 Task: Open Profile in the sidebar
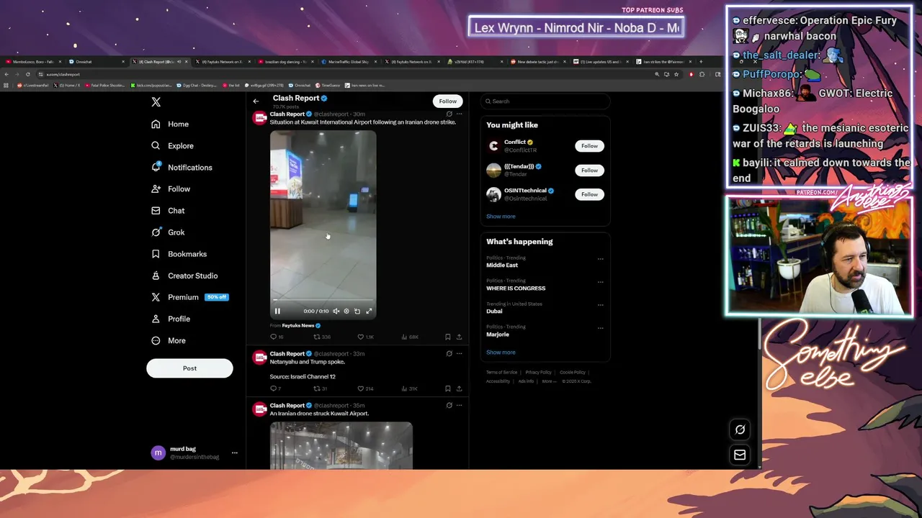pos(171,318)
